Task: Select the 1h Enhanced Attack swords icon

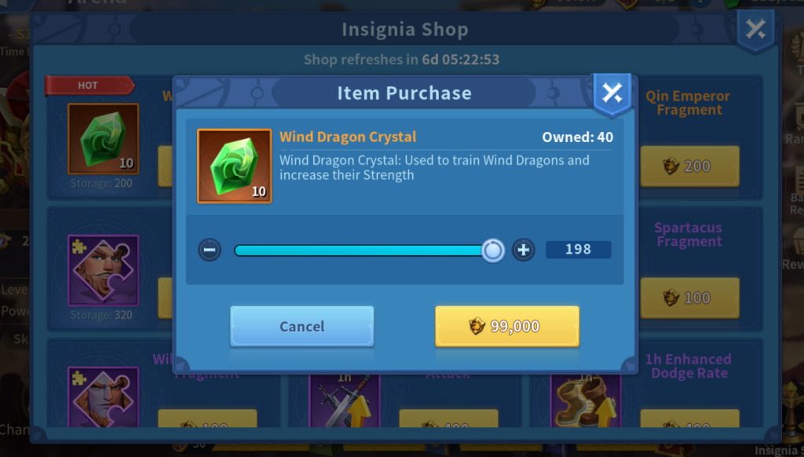Action: (x=345, y=401)
